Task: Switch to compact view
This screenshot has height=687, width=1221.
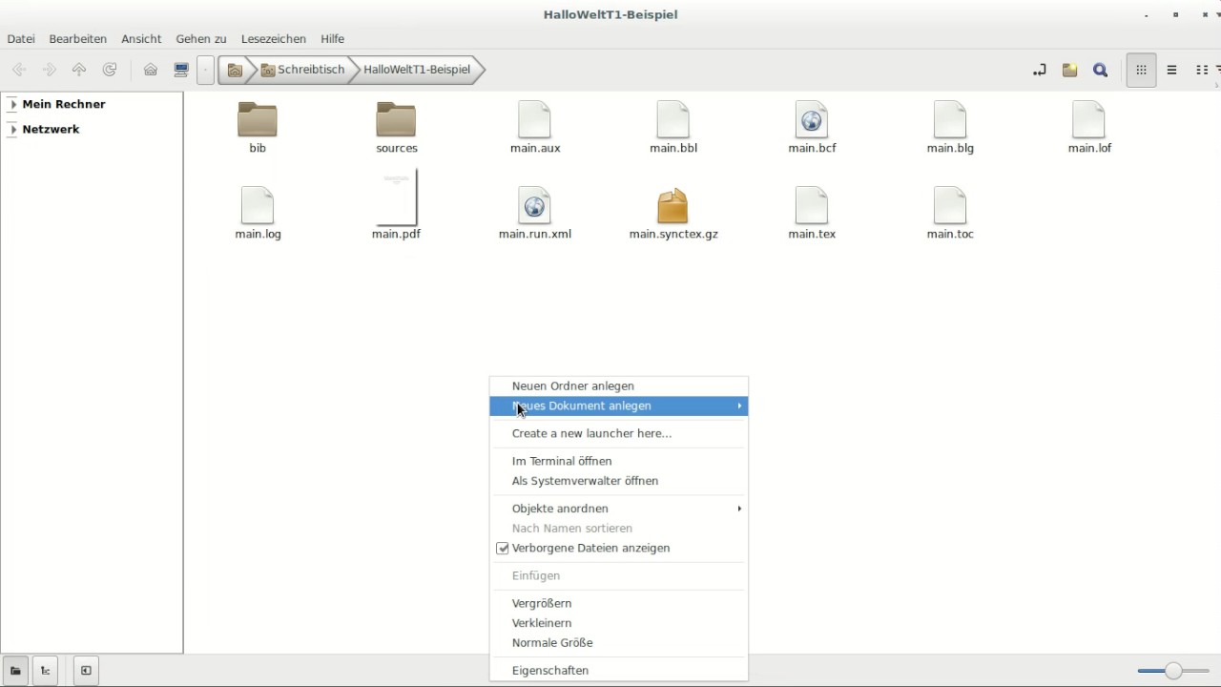Action: (1203, 70)
